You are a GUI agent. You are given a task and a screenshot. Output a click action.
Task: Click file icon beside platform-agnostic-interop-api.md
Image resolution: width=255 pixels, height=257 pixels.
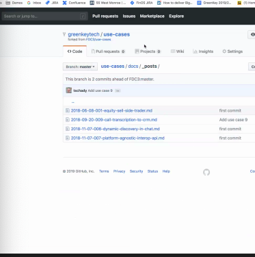[68, 138]
